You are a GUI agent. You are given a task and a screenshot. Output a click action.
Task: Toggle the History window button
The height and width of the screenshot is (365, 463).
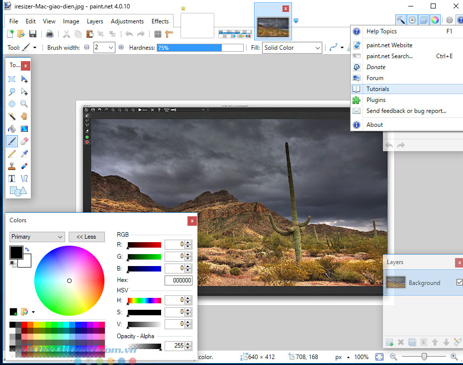[412, 20]
